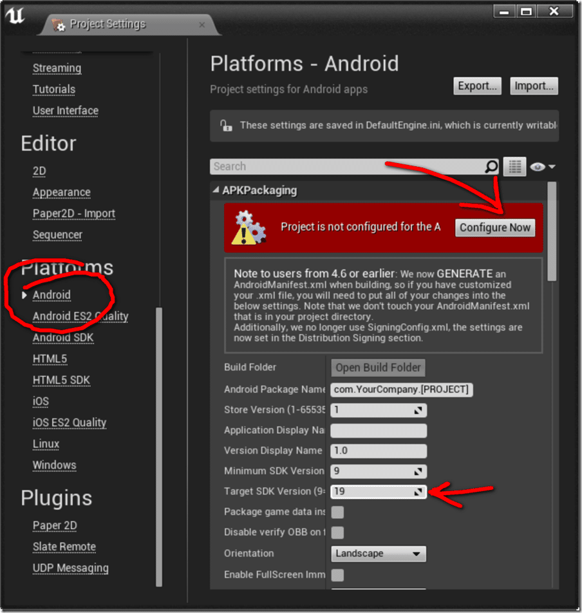The width and height of the screenshot is (582, 613).
Task: Select the 2D editor settings
Action: pyautogui.click(x=39, y=171)
